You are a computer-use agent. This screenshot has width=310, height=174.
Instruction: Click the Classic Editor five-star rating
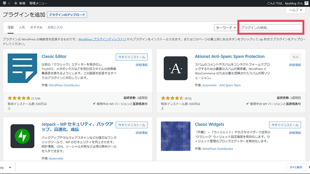[19, 98]
